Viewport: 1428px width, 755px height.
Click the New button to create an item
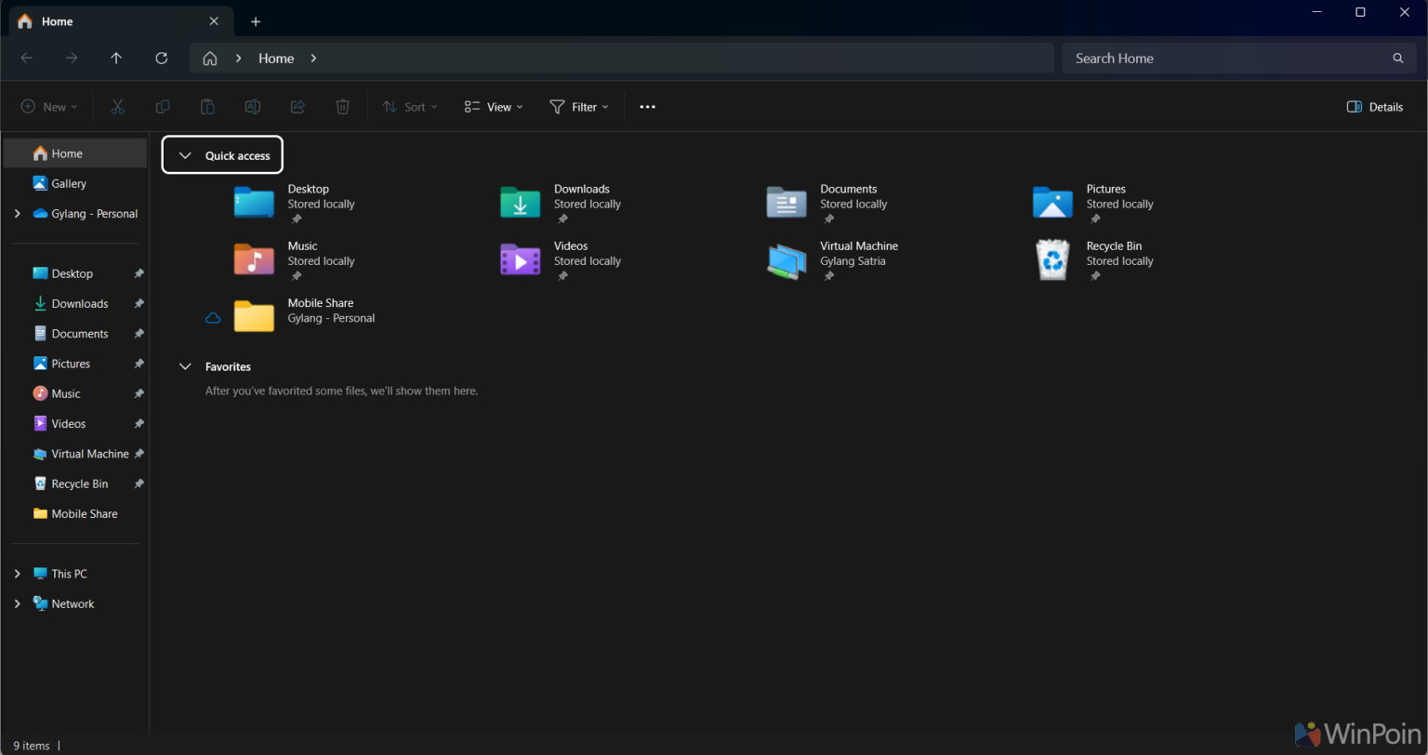[48, 106]
